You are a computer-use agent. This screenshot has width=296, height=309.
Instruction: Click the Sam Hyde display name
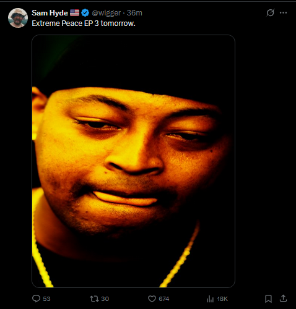(x=50, y=13)
